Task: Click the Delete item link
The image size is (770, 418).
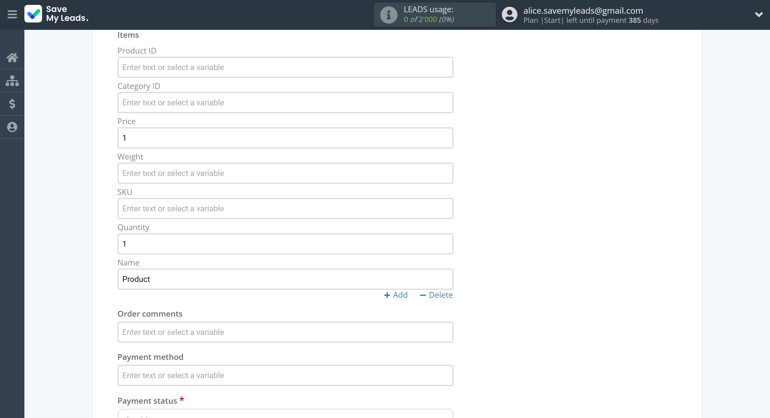Action: coord(436,295)
